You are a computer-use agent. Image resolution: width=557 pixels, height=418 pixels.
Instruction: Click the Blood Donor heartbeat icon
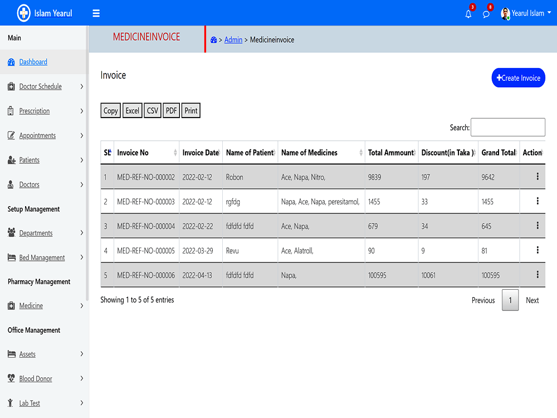coord(11,378)
